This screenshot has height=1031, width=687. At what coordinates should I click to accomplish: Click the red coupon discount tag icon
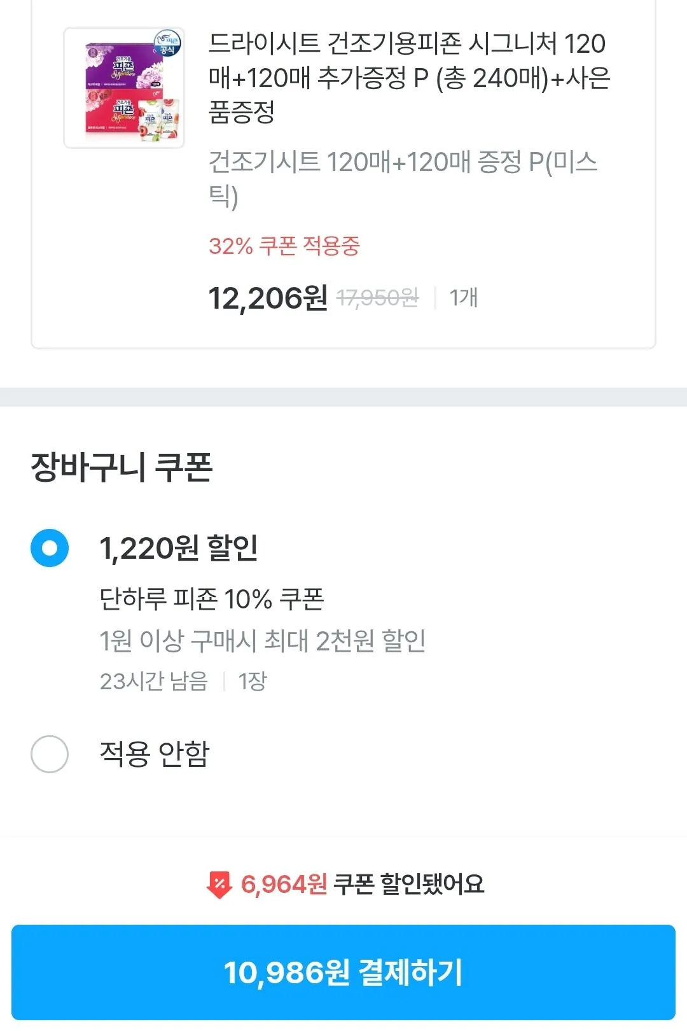pyautogui.click(x=219, y=884)
